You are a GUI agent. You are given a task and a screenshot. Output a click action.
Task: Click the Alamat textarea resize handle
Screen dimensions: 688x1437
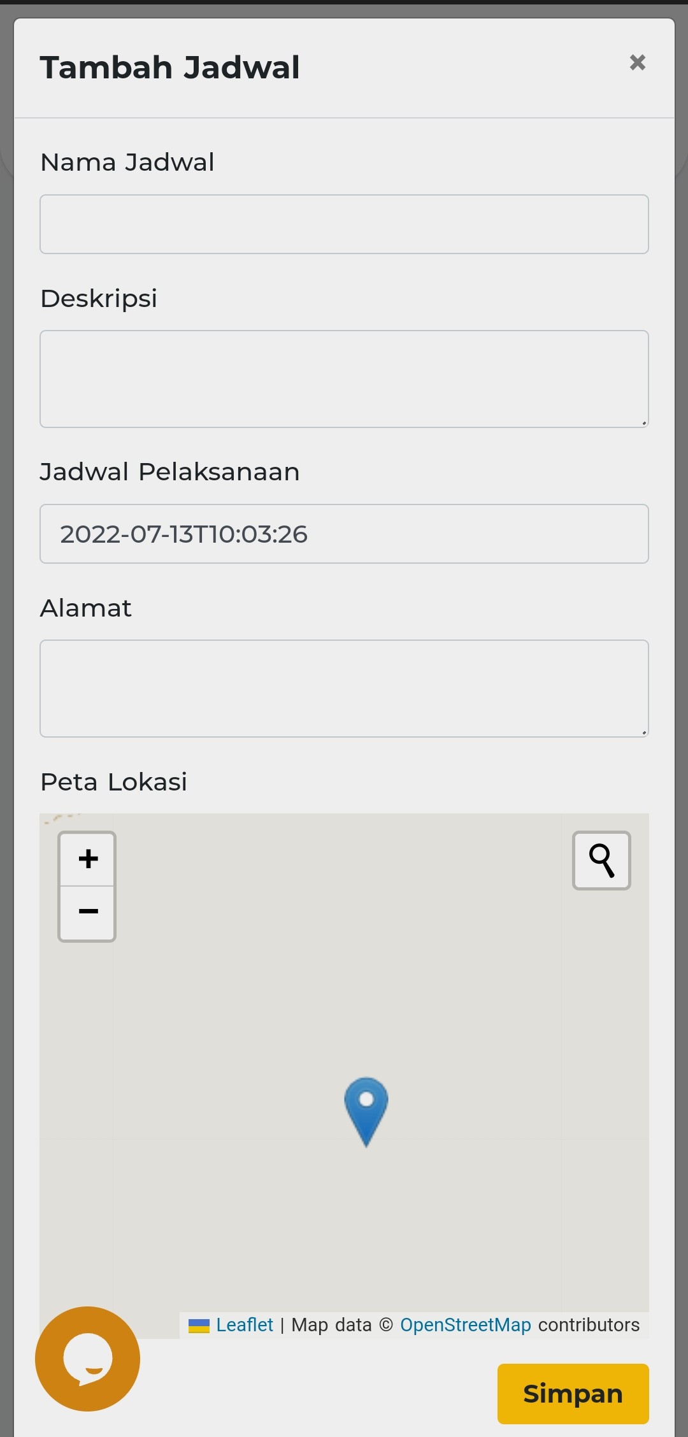point(644,732)
